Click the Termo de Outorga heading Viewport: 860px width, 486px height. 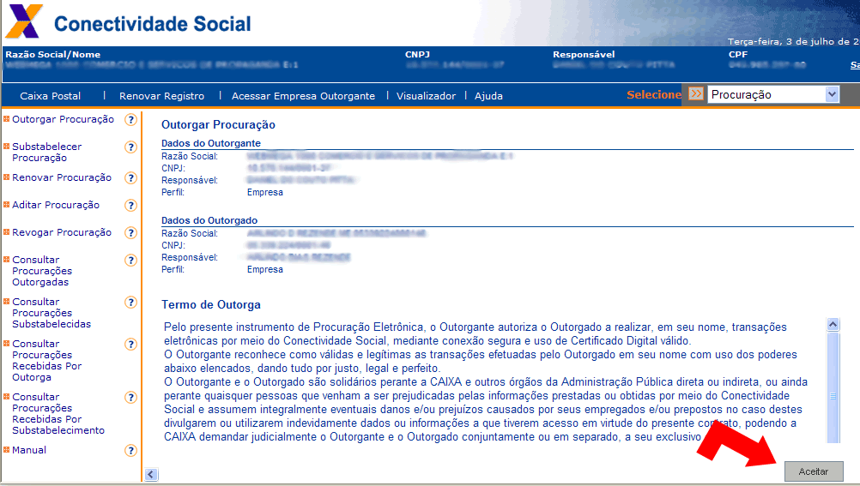pos(211,305)
